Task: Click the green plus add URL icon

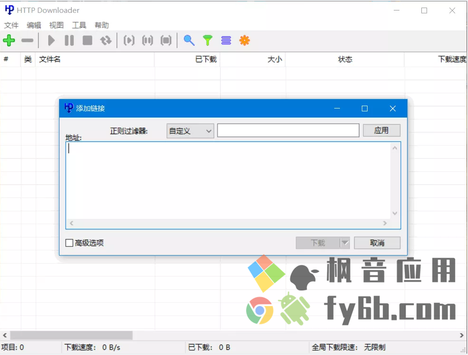Action: [9, 40]
